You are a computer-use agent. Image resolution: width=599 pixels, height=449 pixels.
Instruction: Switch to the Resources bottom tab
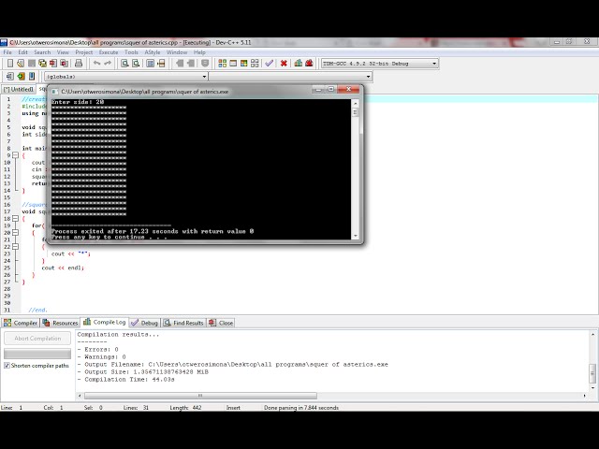pos(60,323)
